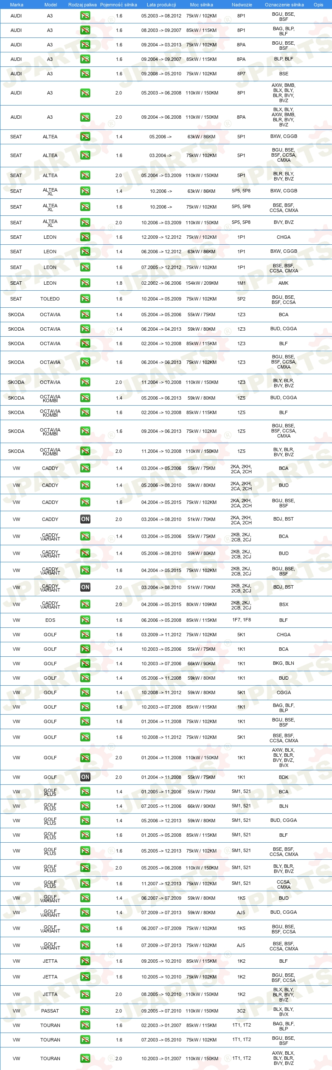The width and height of the screenshot is (332, 1070).
Task: Click the petrol icon in Golf Plus 11.2007 row
Action: [85, 883]
